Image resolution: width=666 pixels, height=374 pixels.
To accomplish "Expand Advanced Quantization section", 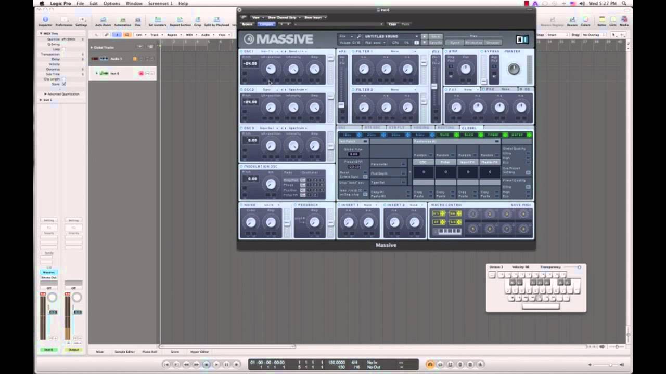I will tap(45, 94).
